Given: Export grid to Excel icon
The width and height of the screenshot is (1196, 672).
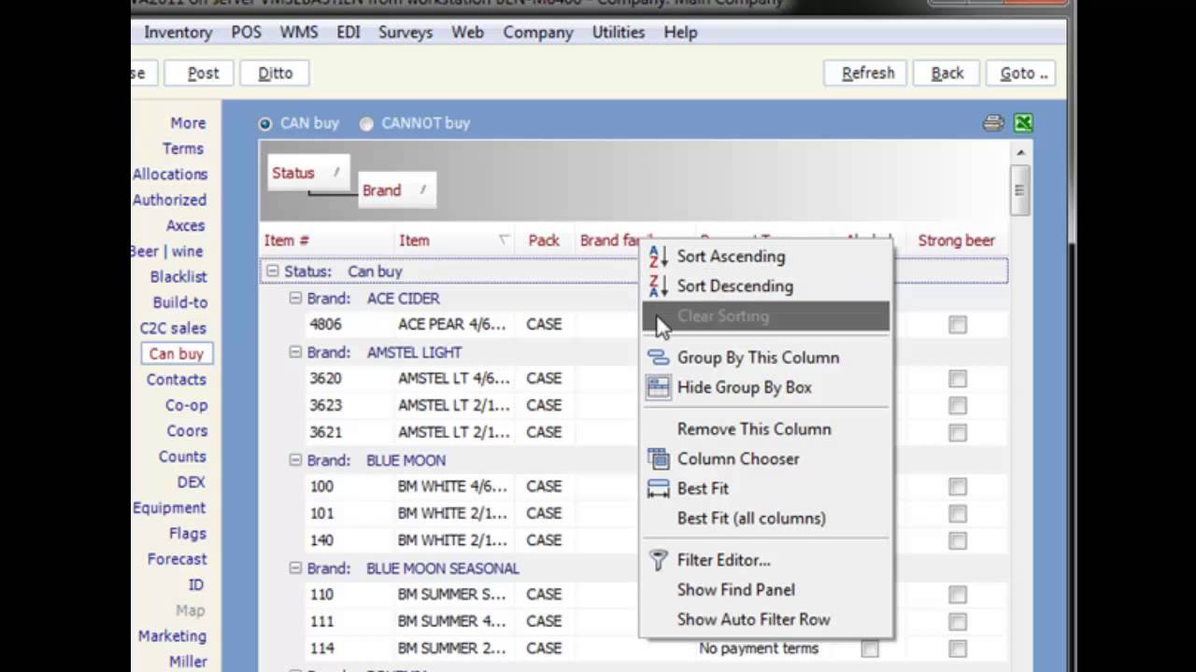Looking at the screenshot, I should click(x=1023, y=123).
